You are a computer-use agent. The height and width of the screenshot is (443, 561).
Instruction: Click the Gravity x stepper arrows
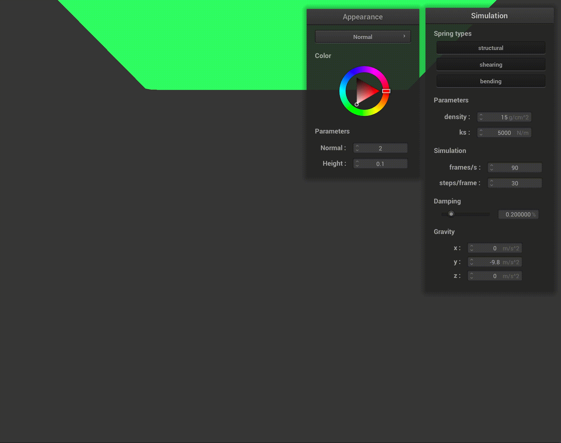click(472, 248)
